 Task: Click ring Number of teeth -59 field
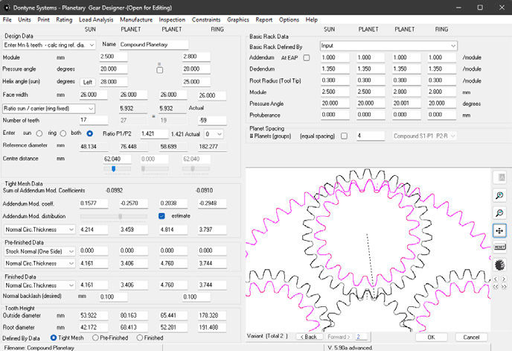[x=212, y=120]
